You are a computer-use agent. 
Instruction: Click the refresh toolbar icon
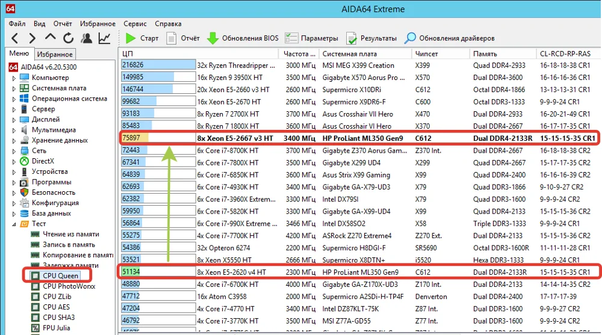click(x=69, y=38)
